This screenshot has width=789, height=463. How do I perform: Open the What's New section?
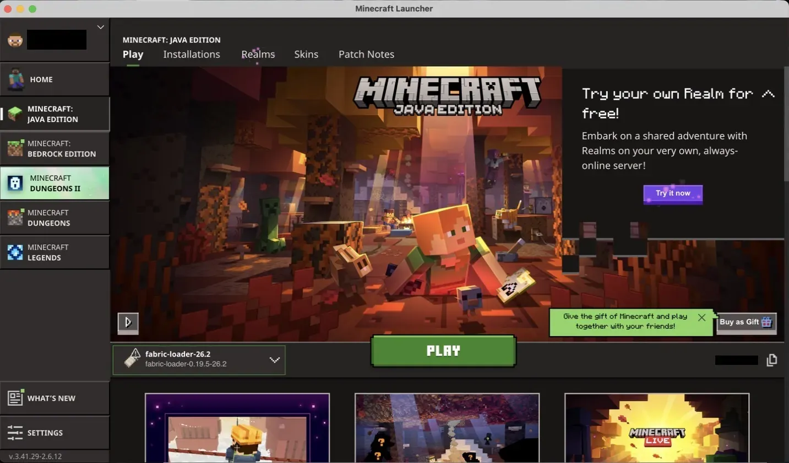tap(55, 398)
